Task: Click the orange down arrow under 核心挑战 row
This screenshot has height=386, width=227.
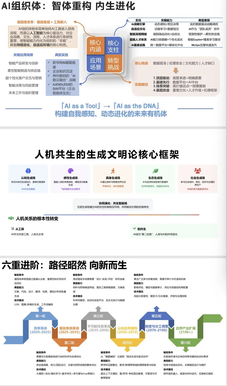Action: tap(175, 70)
